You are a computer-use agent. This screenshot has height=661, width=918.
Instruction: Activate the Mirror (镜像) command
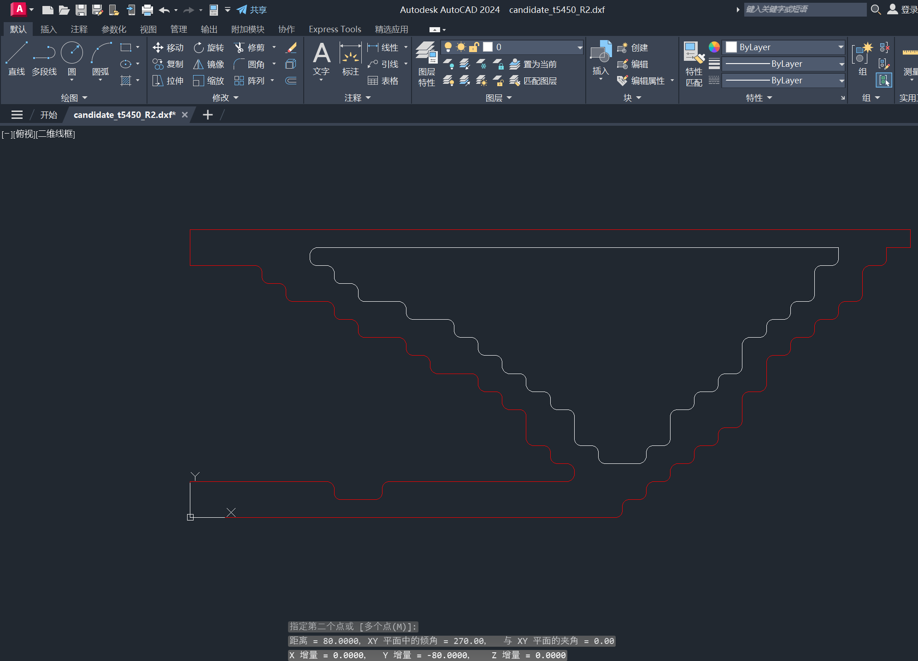209,64
